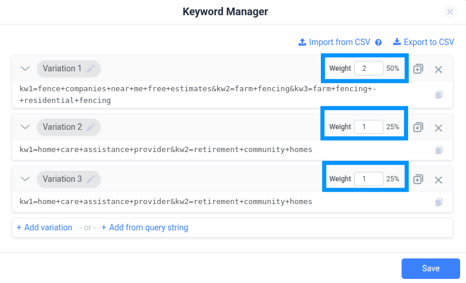Duplicate Variation 3 using the copy-plus icon
Image resolution: width=466 pixels, height=283 pixels.
tap(418, 180)
